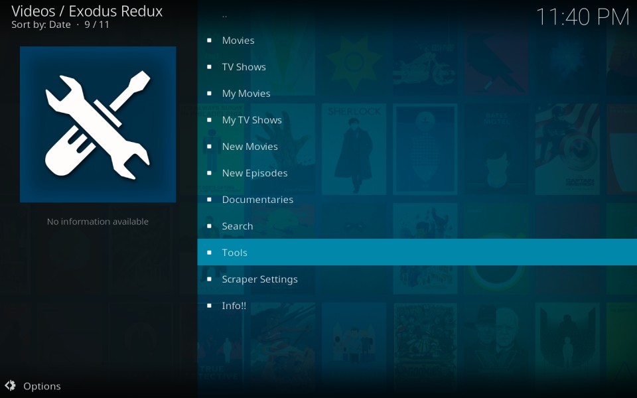Click the 'No information available' text
The height and width of the screenshot is (398, 637).
click(x=98, y=222)
